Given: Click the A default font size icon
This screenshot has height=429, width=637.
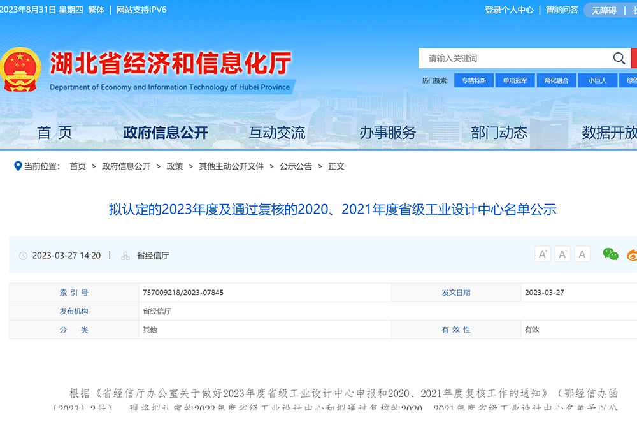Looking at the screenshot, I should 582,253.
